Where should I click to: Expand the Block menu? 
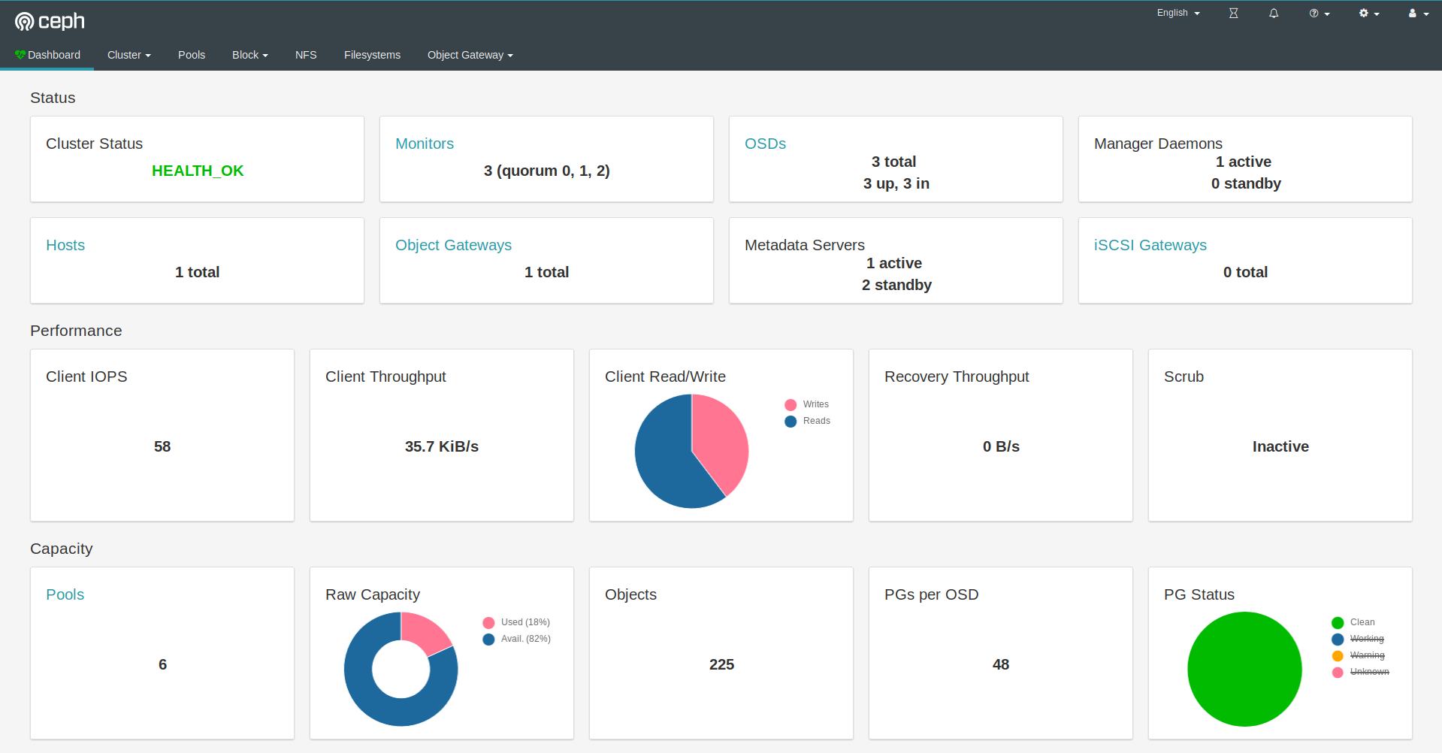click(249, 54)
